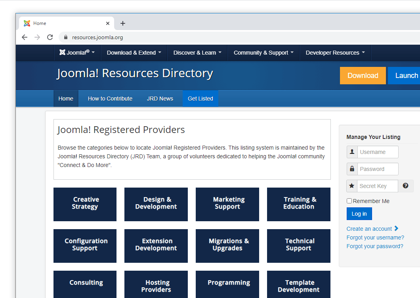The width and height of the screenshot is (420, 298).
Task: Select the Home navigation tab
Action: point(66,99)
